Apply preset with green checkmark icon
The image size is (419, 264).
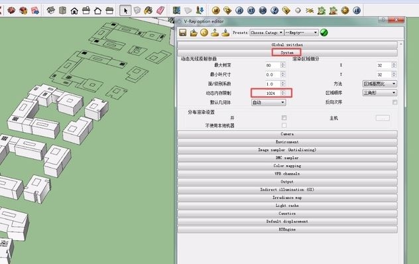pyautogui.click(x=324, y=33)
